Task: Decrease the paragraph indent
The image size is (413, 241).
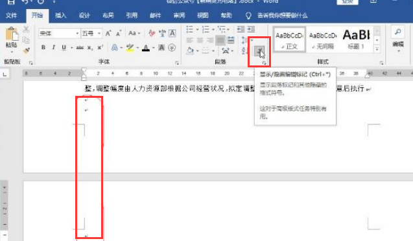Action: (x=241, y=29)
